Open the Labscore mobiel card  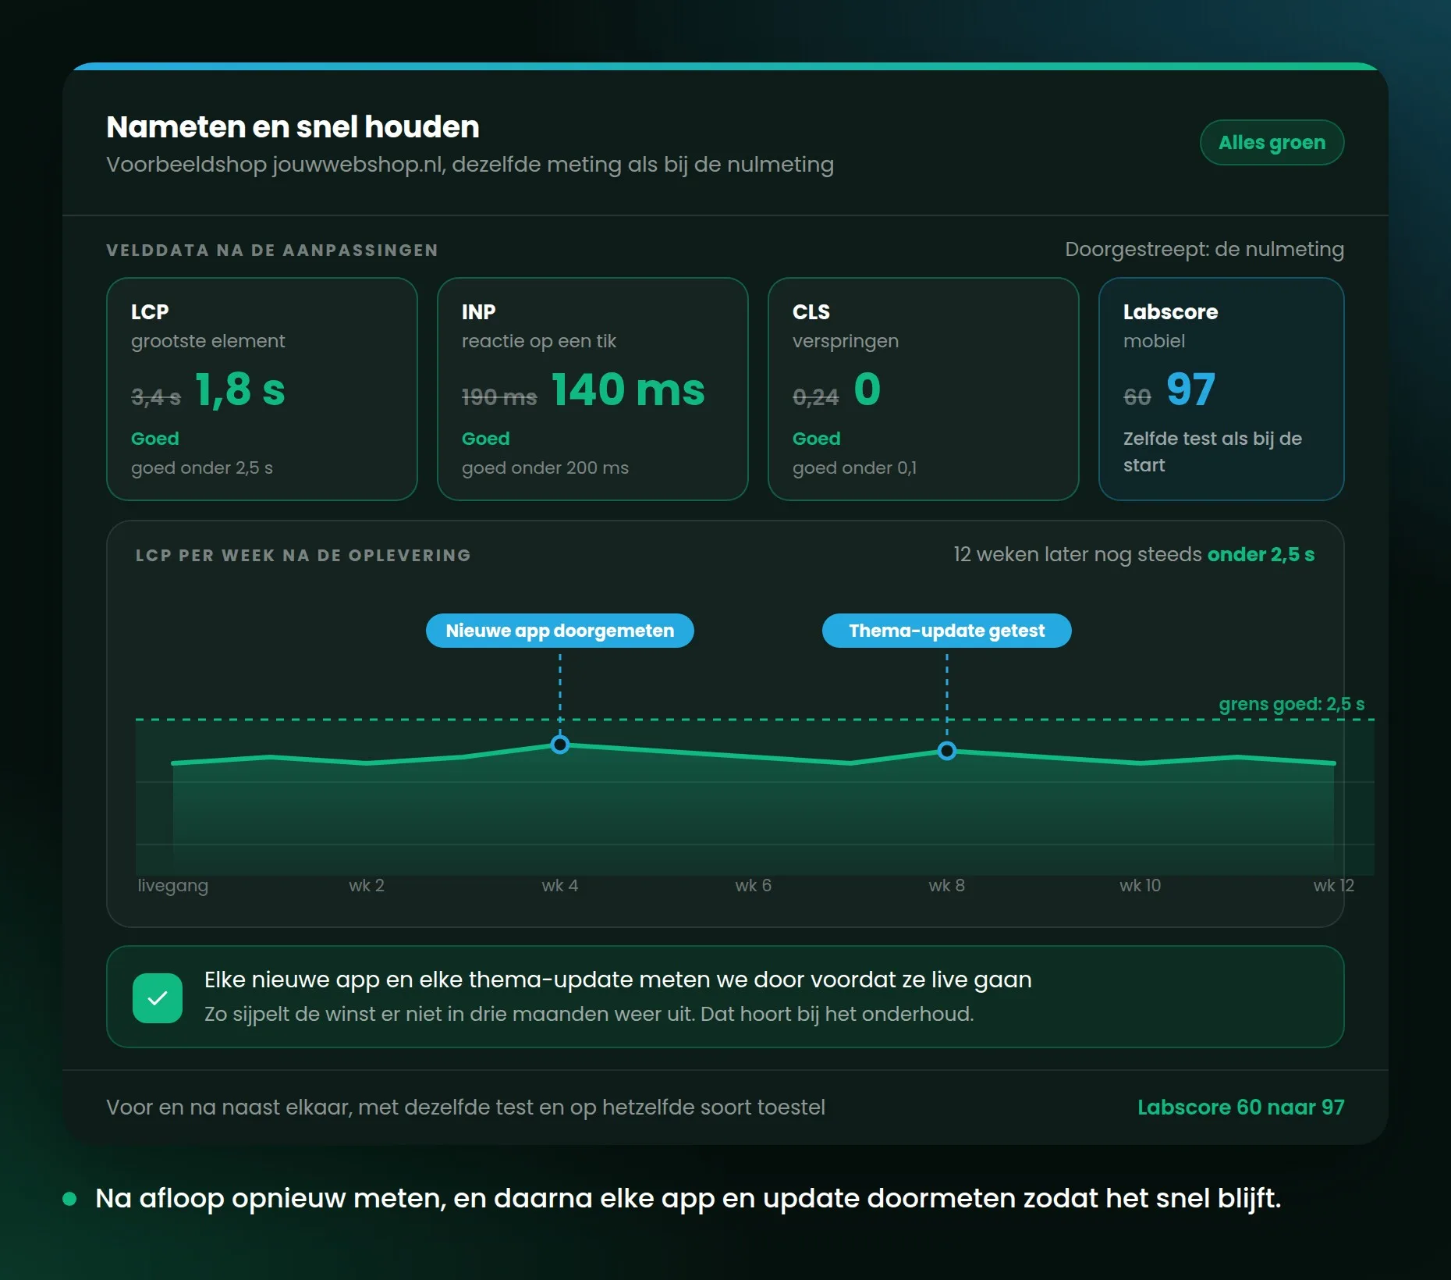click(x=1221, y=389)
